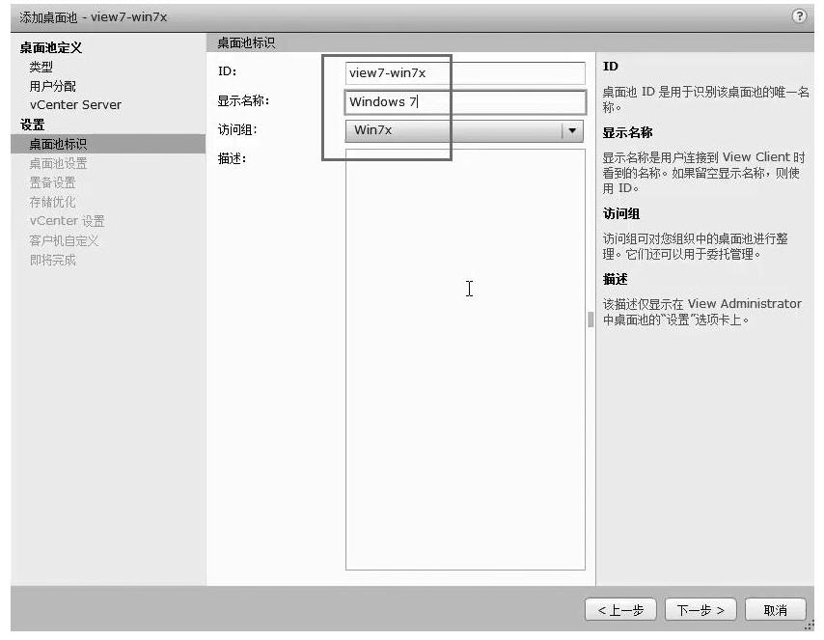Click the 访问组 label

(x=237, y=130)
